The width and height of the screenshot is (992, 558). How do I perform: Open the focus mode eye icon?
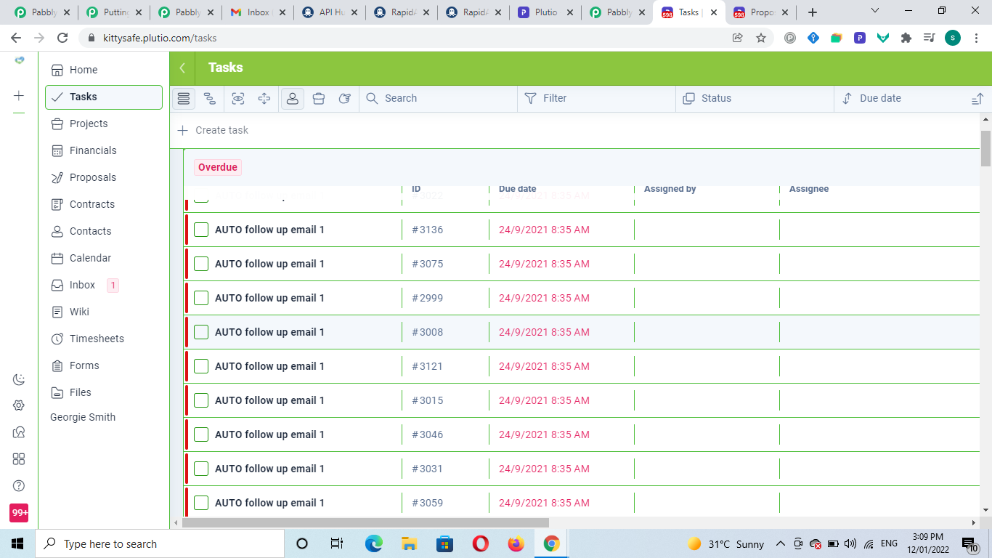coord(238,98)
